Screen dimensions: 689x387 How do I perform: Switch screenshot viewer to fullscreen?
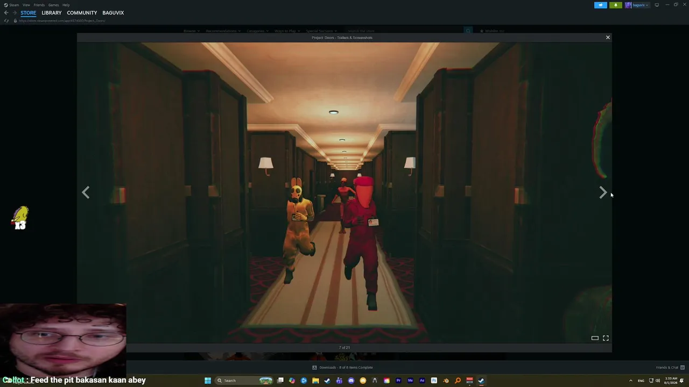[x=606, y=338]
